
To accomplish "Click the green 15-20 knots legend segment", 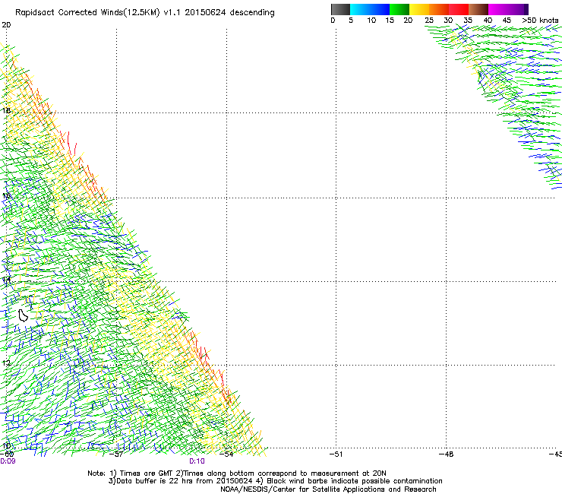I will (x=399, y=9).
